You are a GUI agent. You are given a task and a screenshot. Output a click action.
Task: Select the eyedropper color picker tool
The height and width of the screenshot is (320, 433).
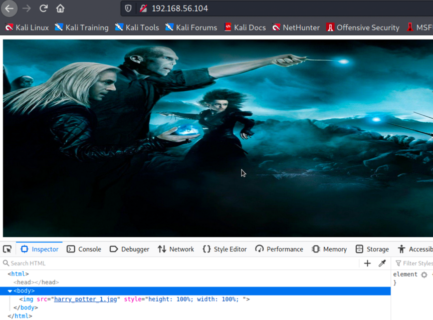click(x=382, y=263)
